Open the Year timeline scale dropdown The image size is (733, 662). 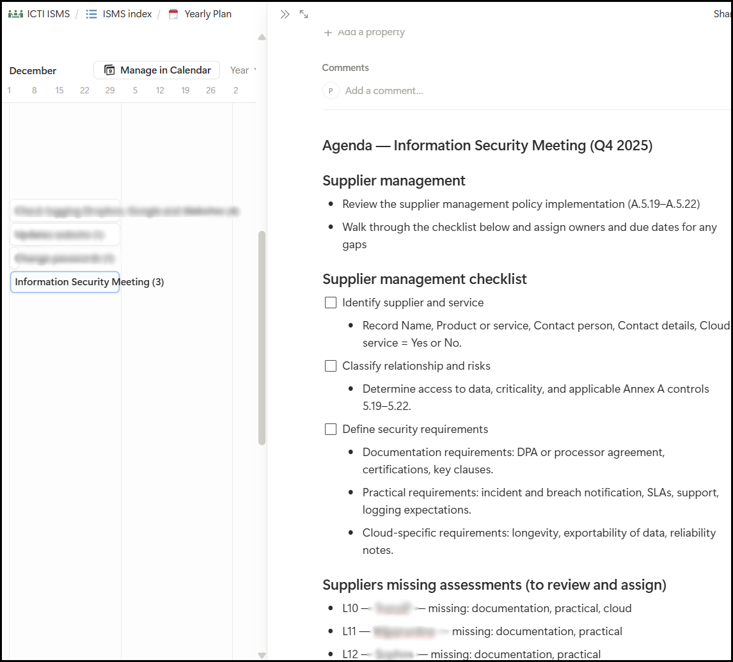pos(243,70)
